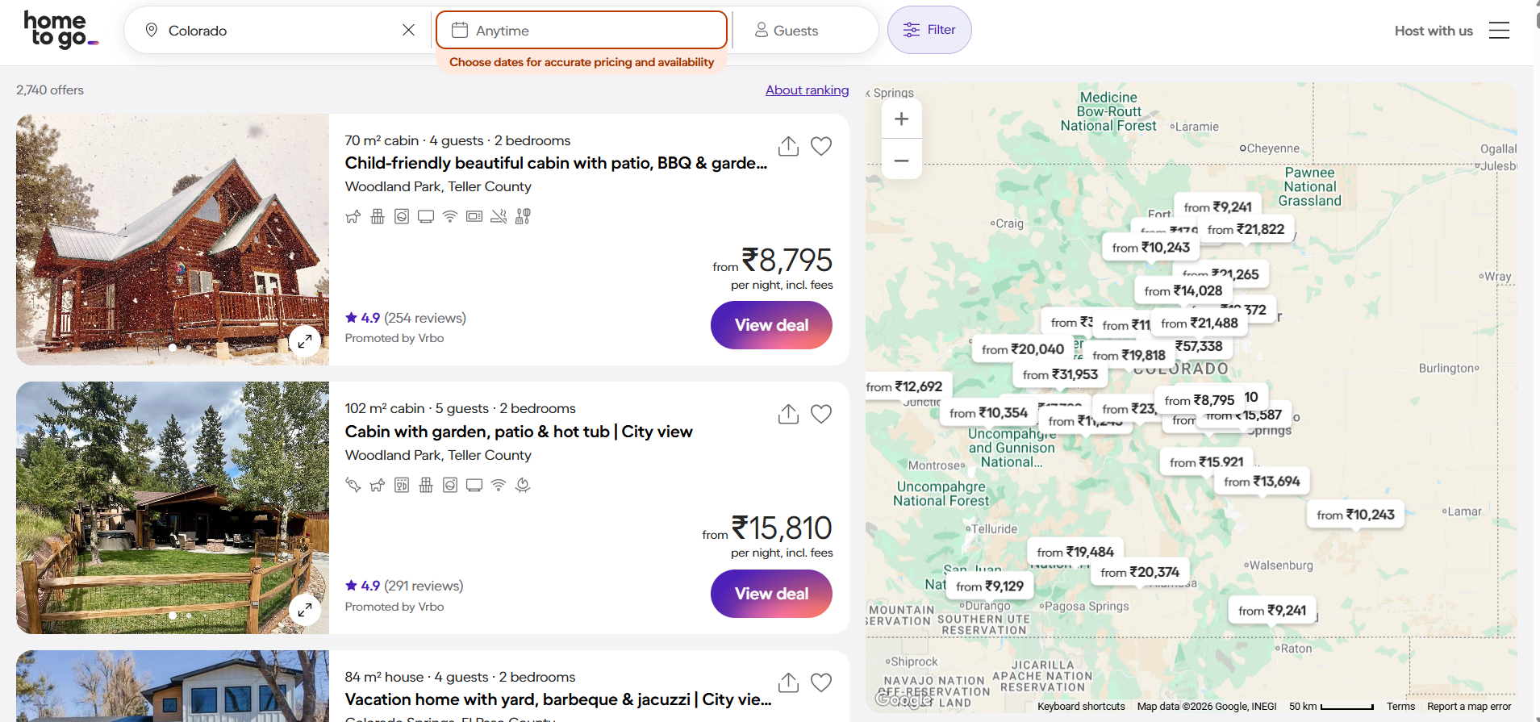The height and width of the screenshot is (722, 1540).
Task: Select the ₹19,484 map price marker
Action: coord(1075,552)
